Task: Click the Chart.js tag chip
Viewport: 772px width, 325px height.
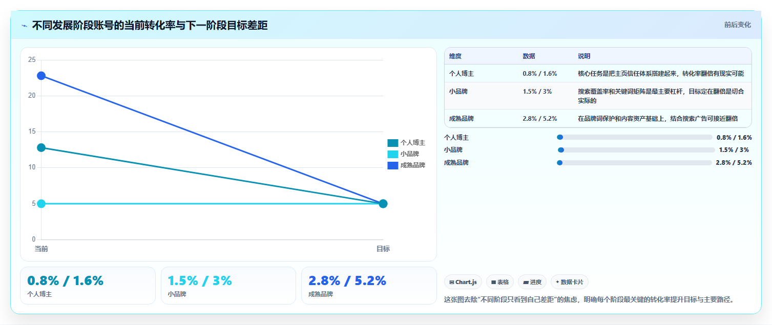Action: pos(463,282)
